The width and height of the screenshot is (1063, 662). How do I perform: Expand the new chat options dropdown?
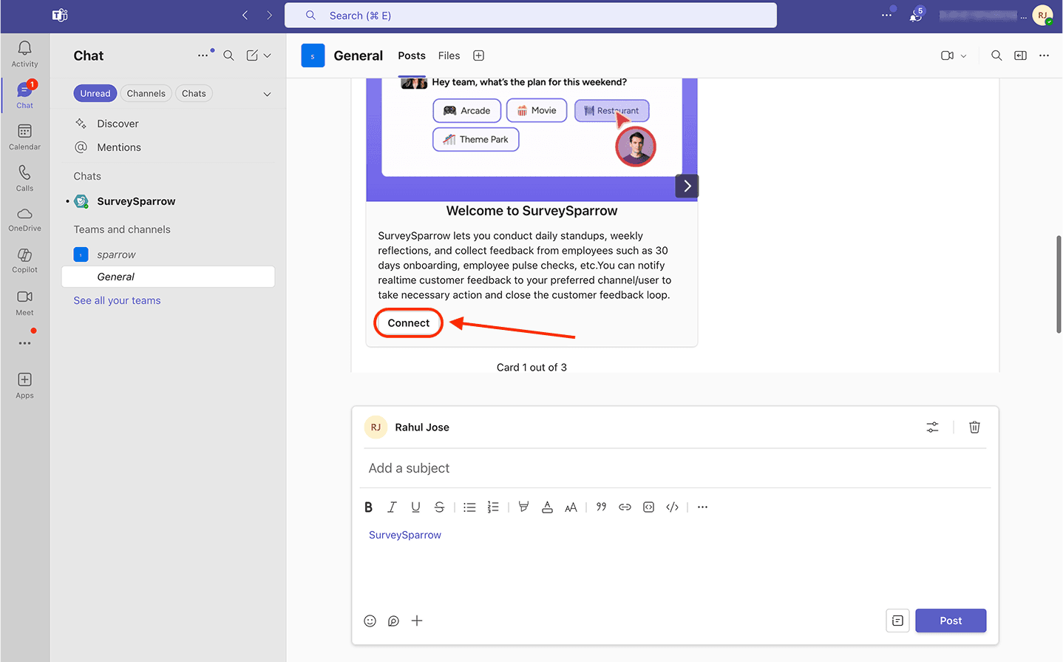point(267,55)
